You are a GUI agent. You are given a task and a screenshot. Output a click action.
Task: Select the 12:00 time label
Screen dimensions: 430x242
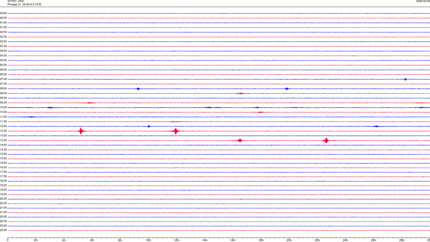click(3, 126)
